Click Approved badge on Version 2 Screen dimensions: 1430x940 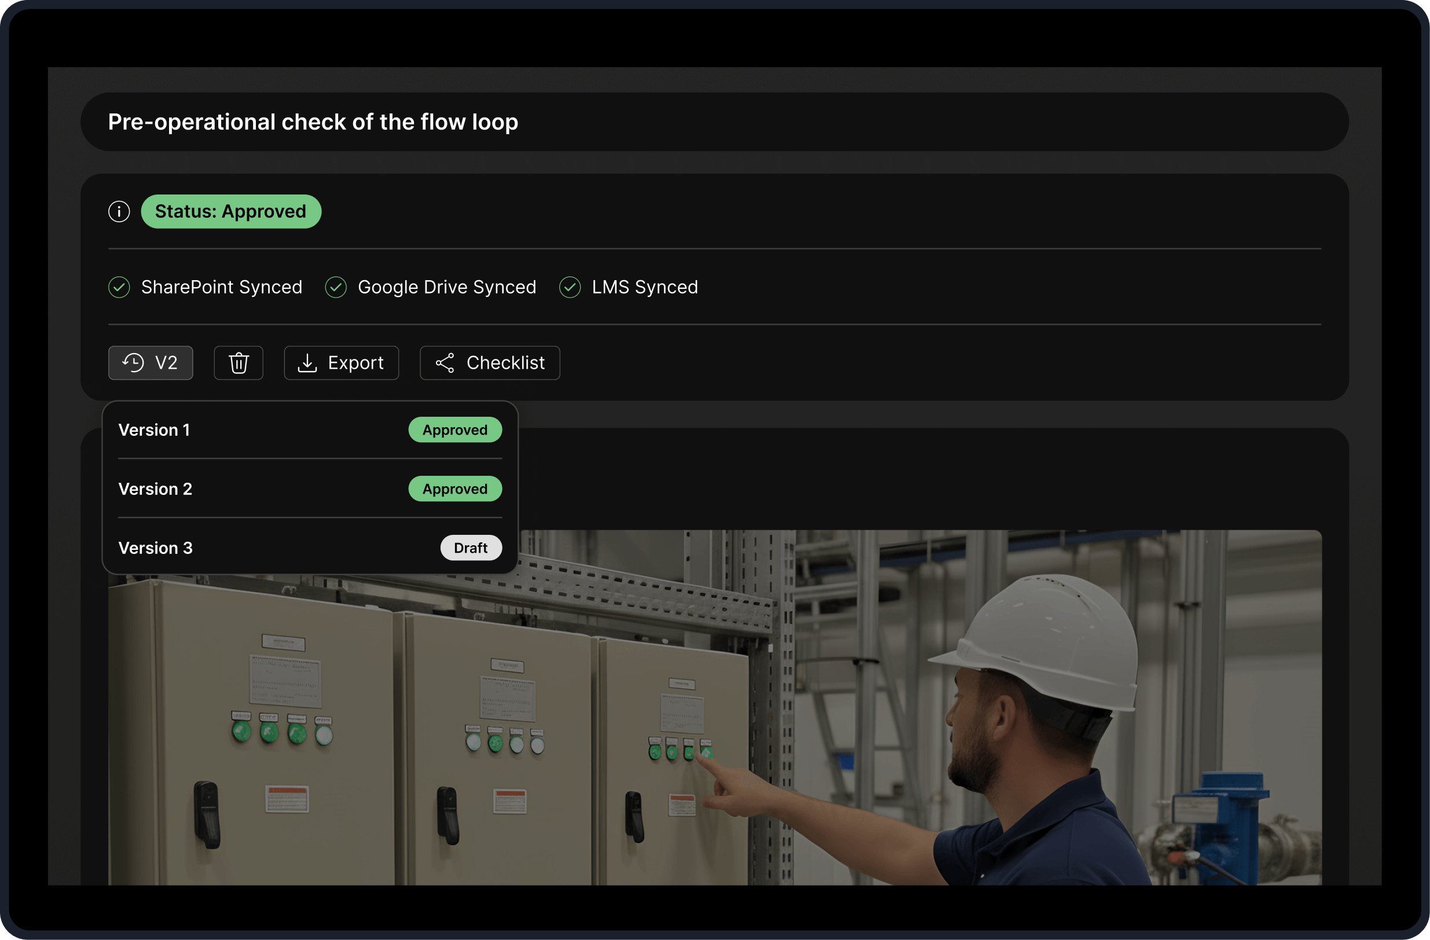point(455,489)
